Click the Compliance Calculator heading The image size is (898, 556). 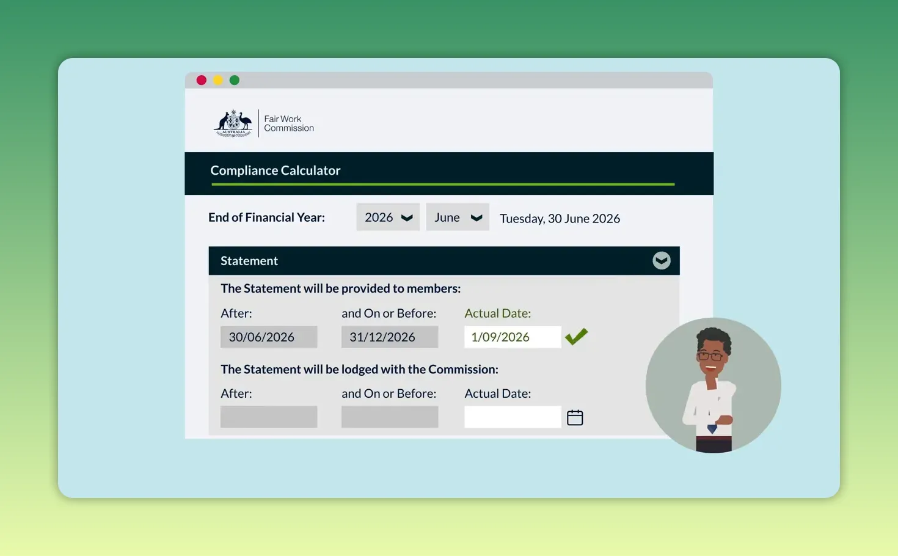(x=276, y=170)
